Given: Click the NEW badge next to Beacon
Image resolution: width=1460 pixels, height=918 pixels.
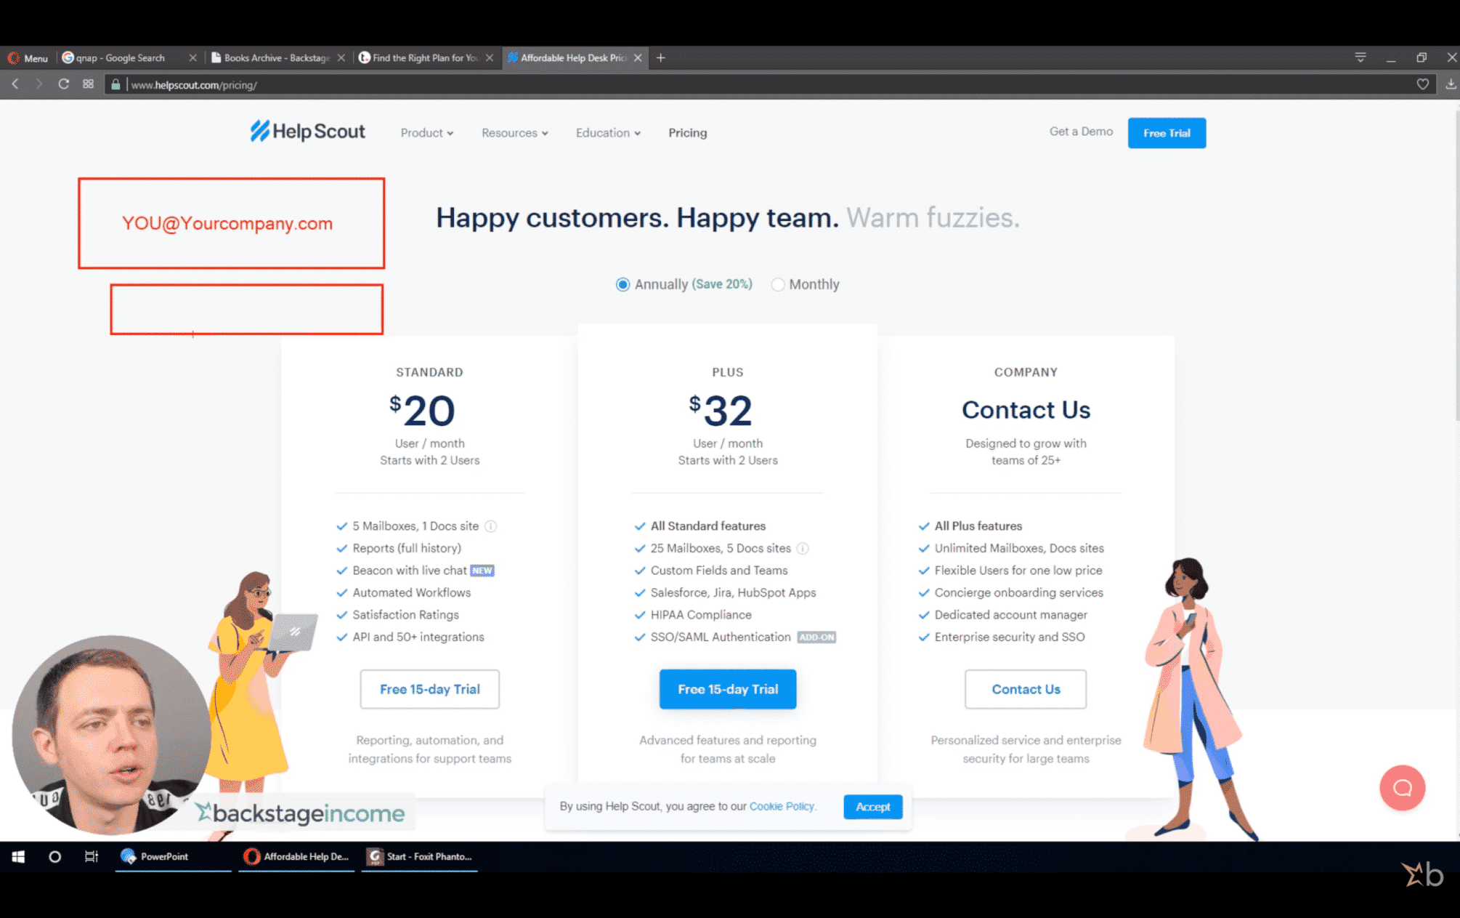Looking at the screenshot, I should click(482, 571).
